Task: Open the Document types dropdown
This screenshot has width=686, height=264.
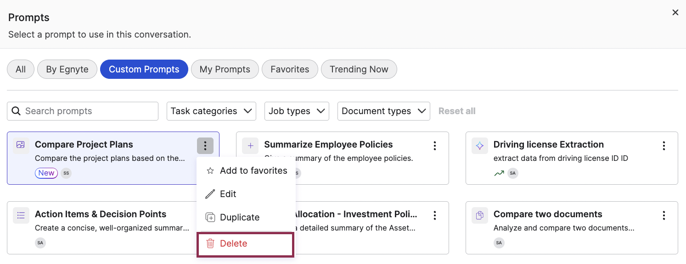Action: (x=383, y=111)
